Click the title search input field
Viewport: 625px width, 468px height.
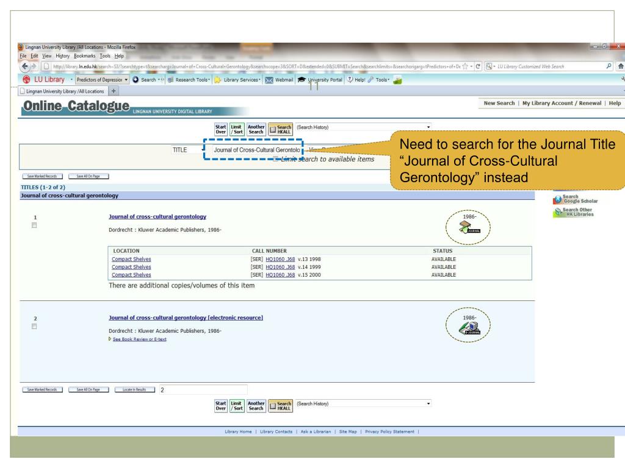[256, 150]
